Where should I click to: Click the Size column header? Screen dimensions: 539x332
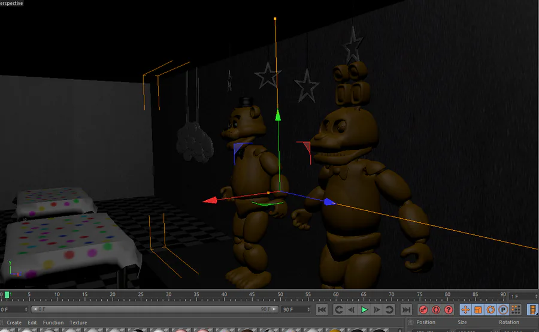[462, 322]
